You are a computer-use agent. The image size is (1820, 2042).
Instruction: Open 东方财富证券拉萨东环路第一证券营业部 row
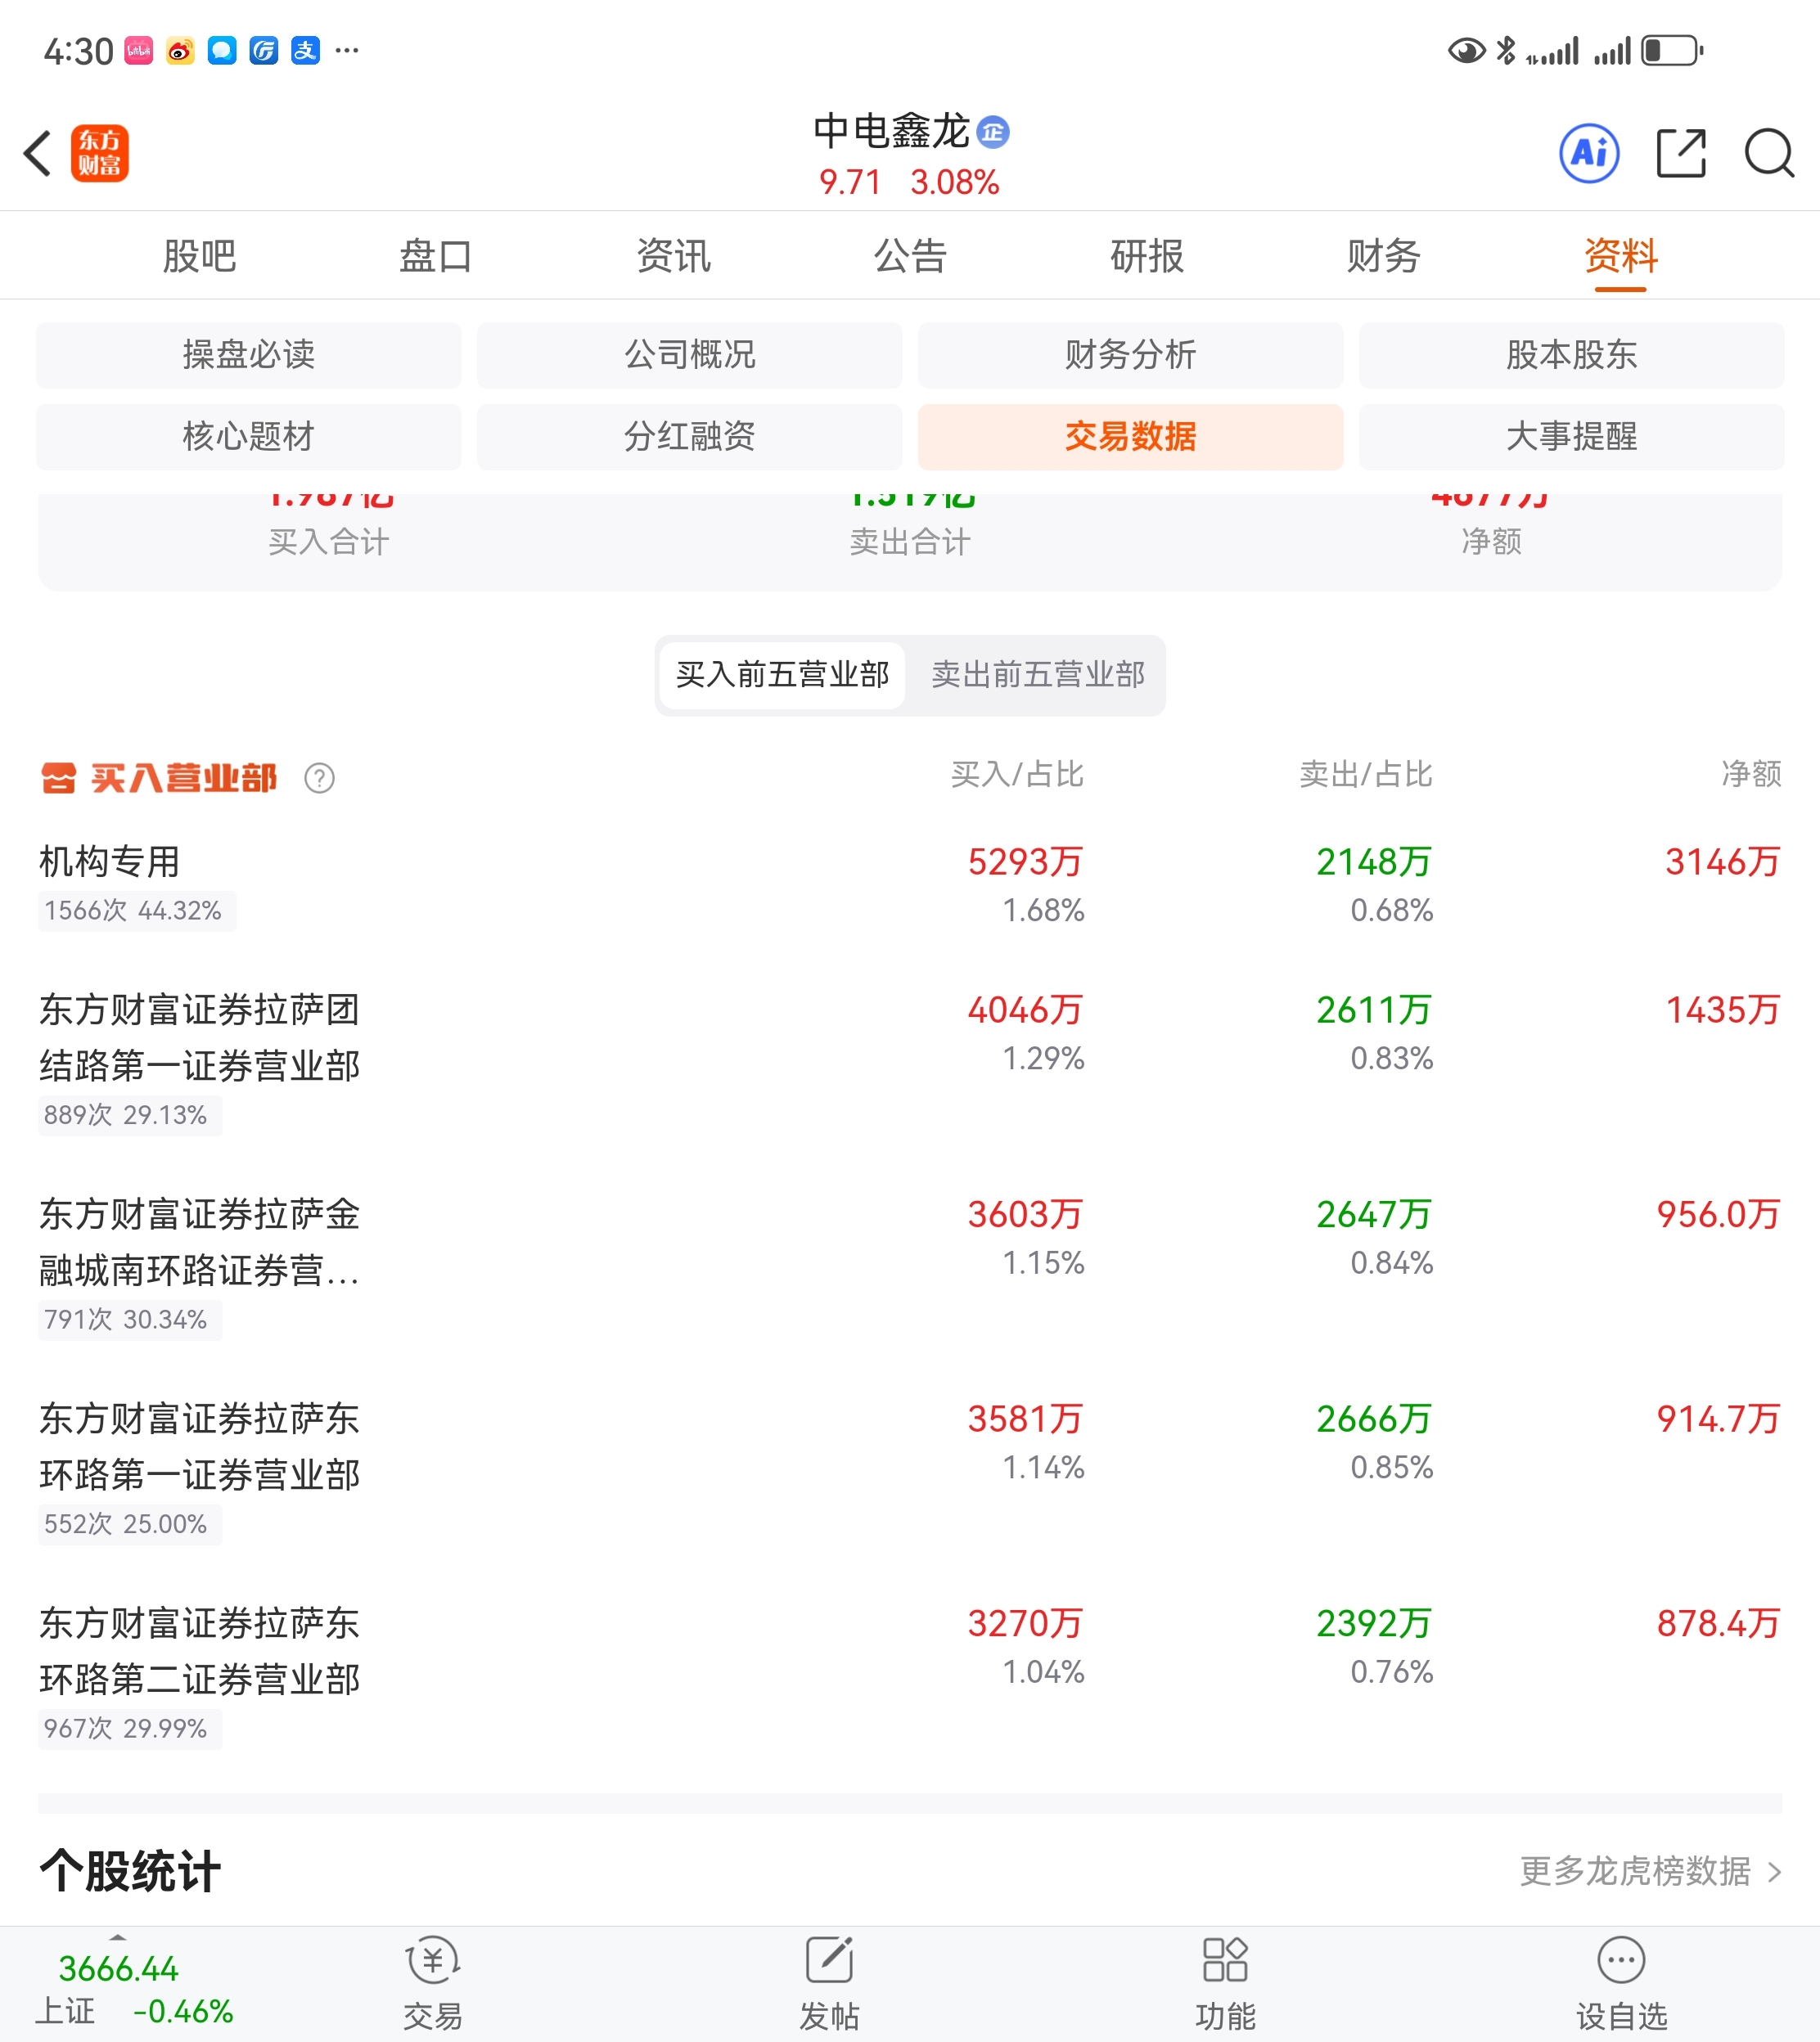[x=910, y=1470]
